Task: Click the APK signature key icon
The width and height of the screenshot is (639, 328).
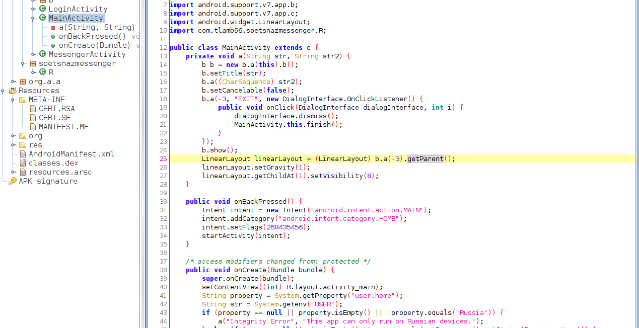Action: [13, 181]
